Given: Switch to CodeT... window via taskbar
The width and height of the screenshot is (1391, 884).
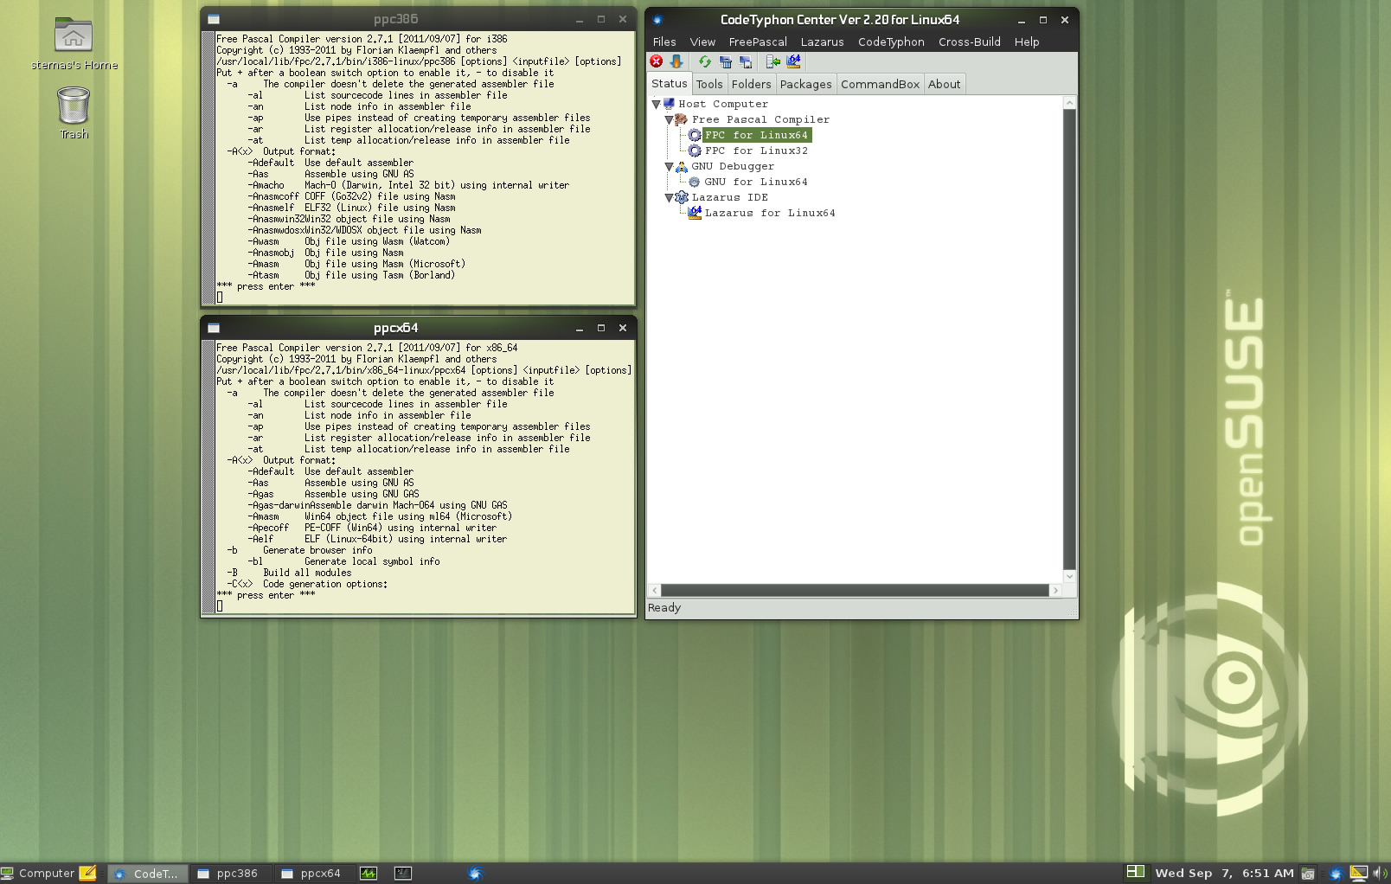Looking at the screenshot, I should 148,873.
